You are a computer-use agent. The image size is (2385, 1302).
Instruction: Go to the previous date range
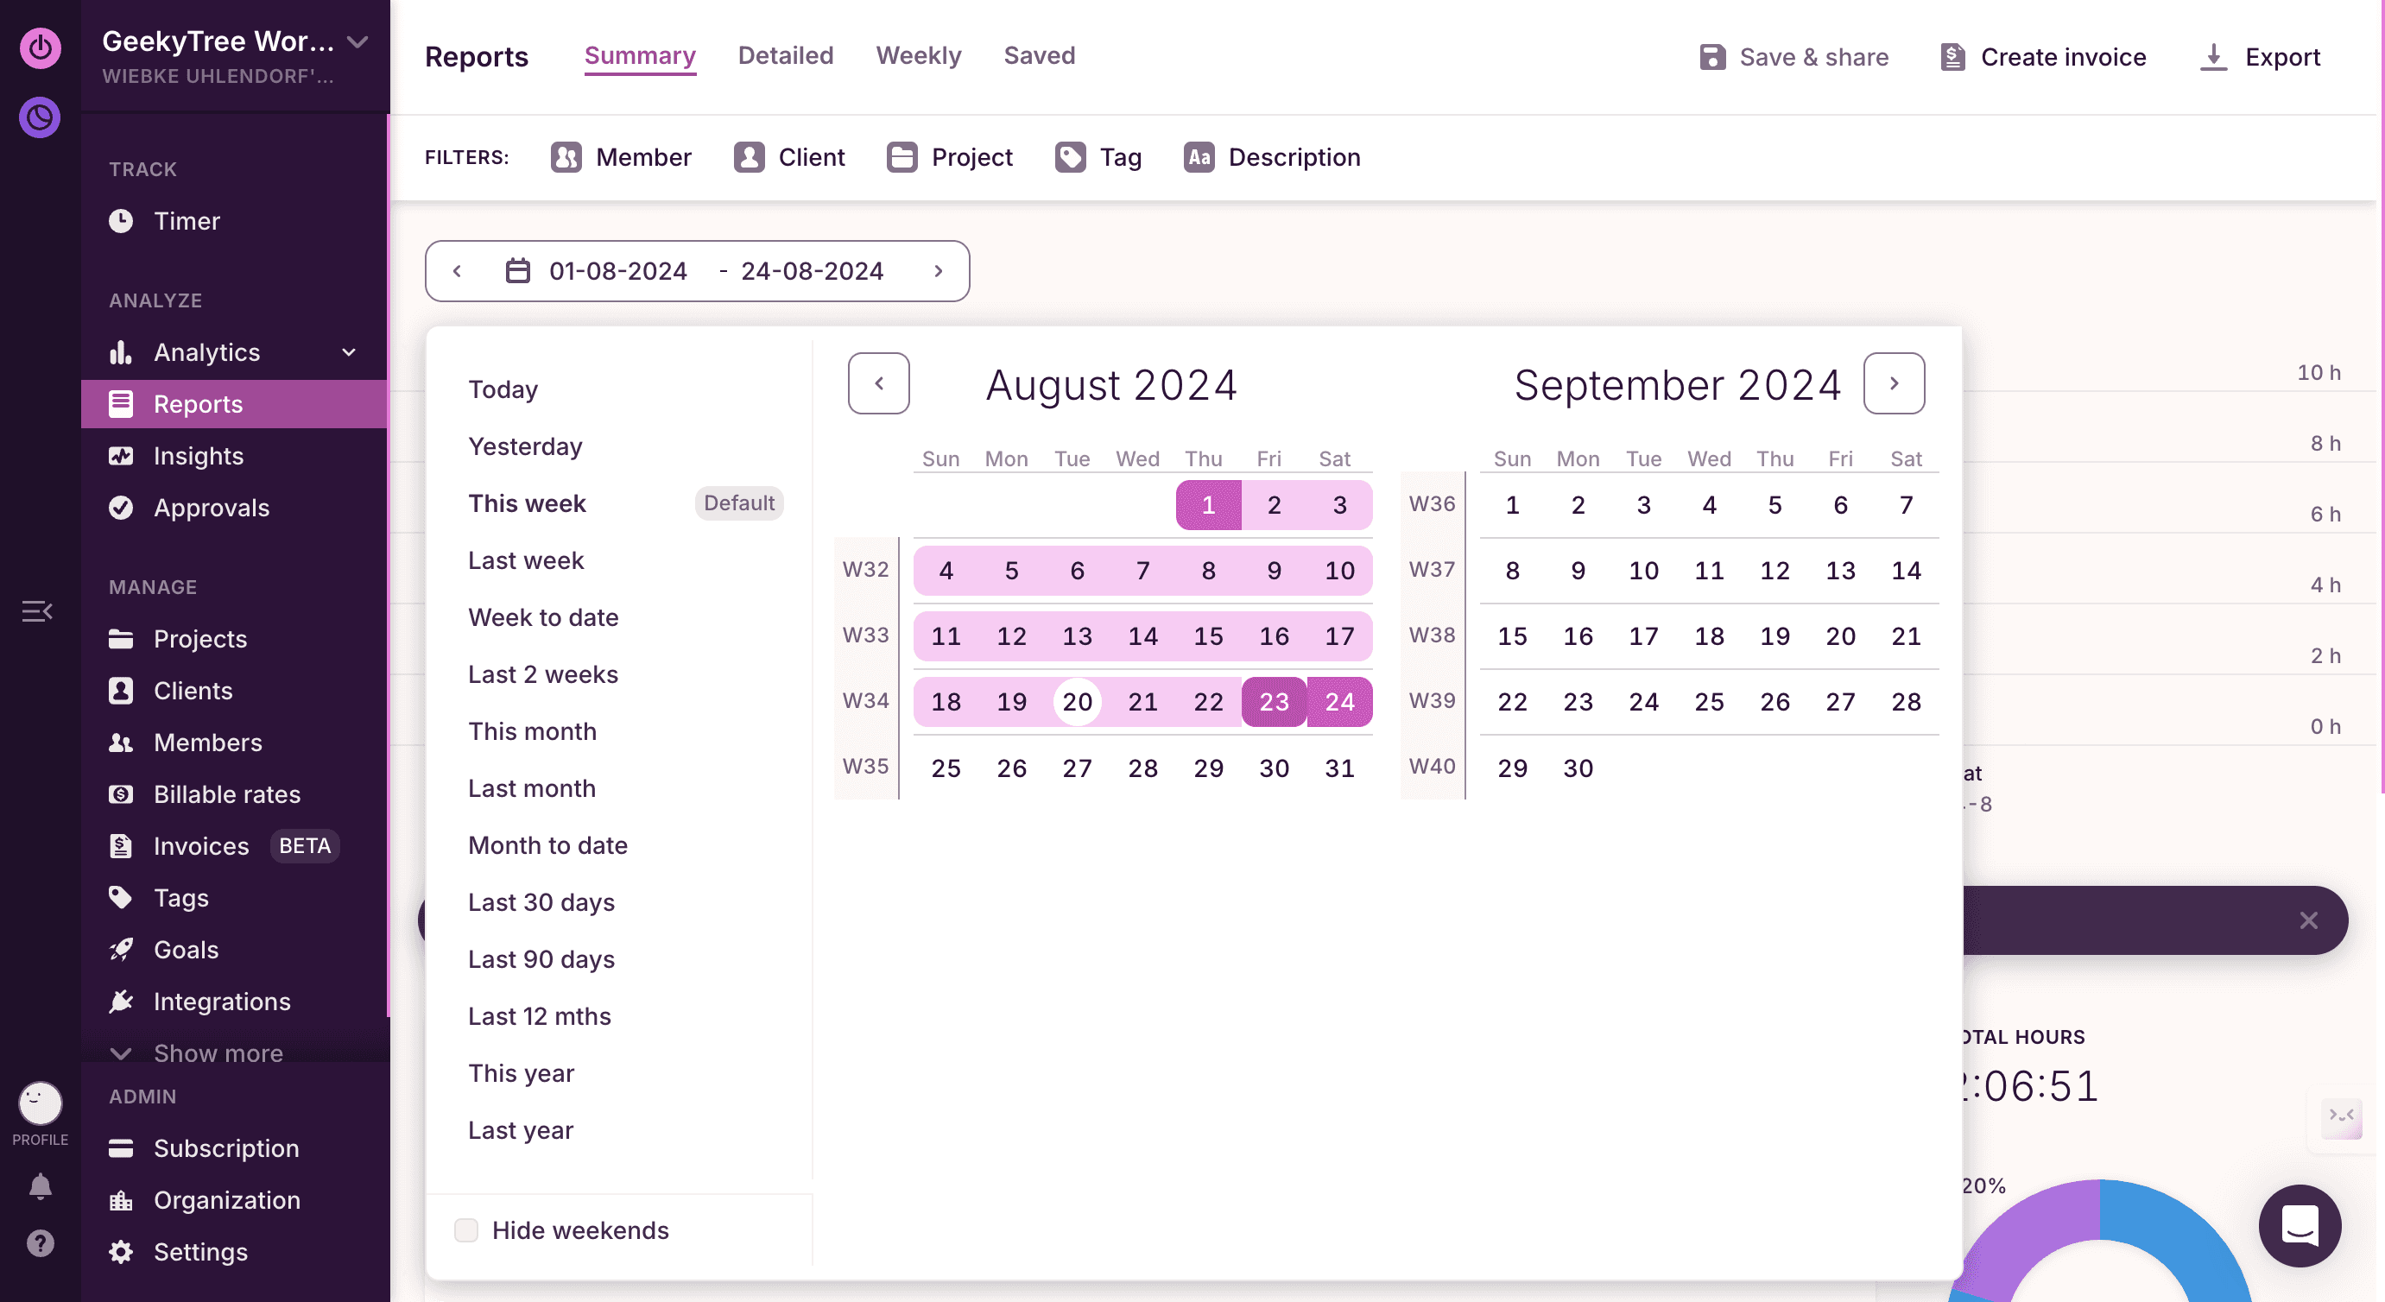point(457,270)
